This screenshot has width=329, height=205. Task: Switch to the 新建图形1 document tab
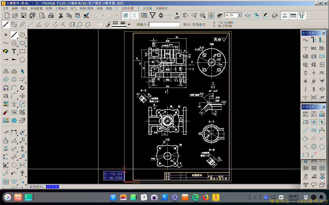(37, 187)
